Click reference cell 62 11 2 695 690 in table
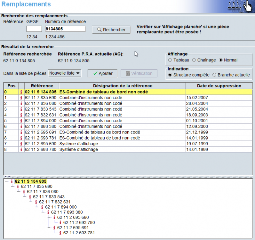Image resolution: width=255 pixels, height=240 pixels. (42, 144)
